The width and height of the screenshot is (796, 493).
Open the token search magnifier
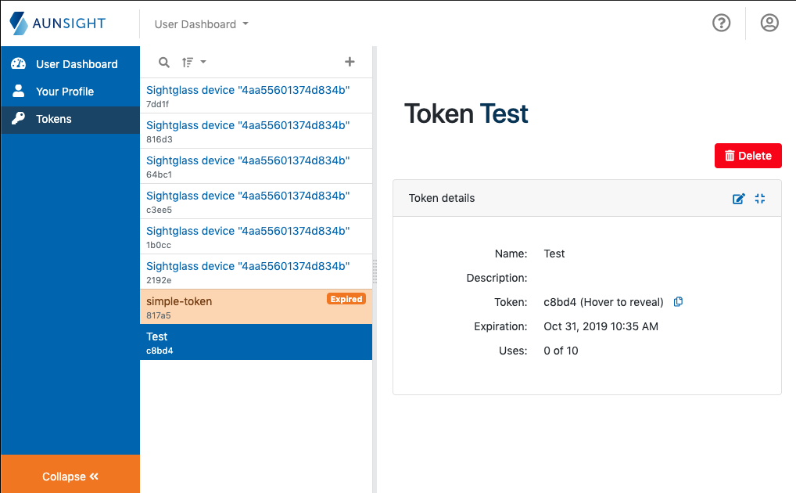(163, 62)
